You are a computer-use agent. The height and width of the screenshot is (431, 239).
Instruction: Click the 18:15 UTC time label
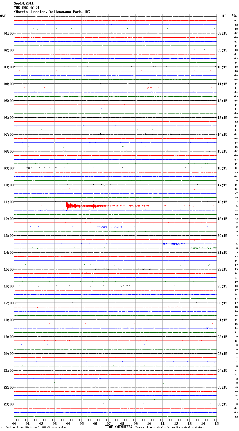(x=222, y=202)
